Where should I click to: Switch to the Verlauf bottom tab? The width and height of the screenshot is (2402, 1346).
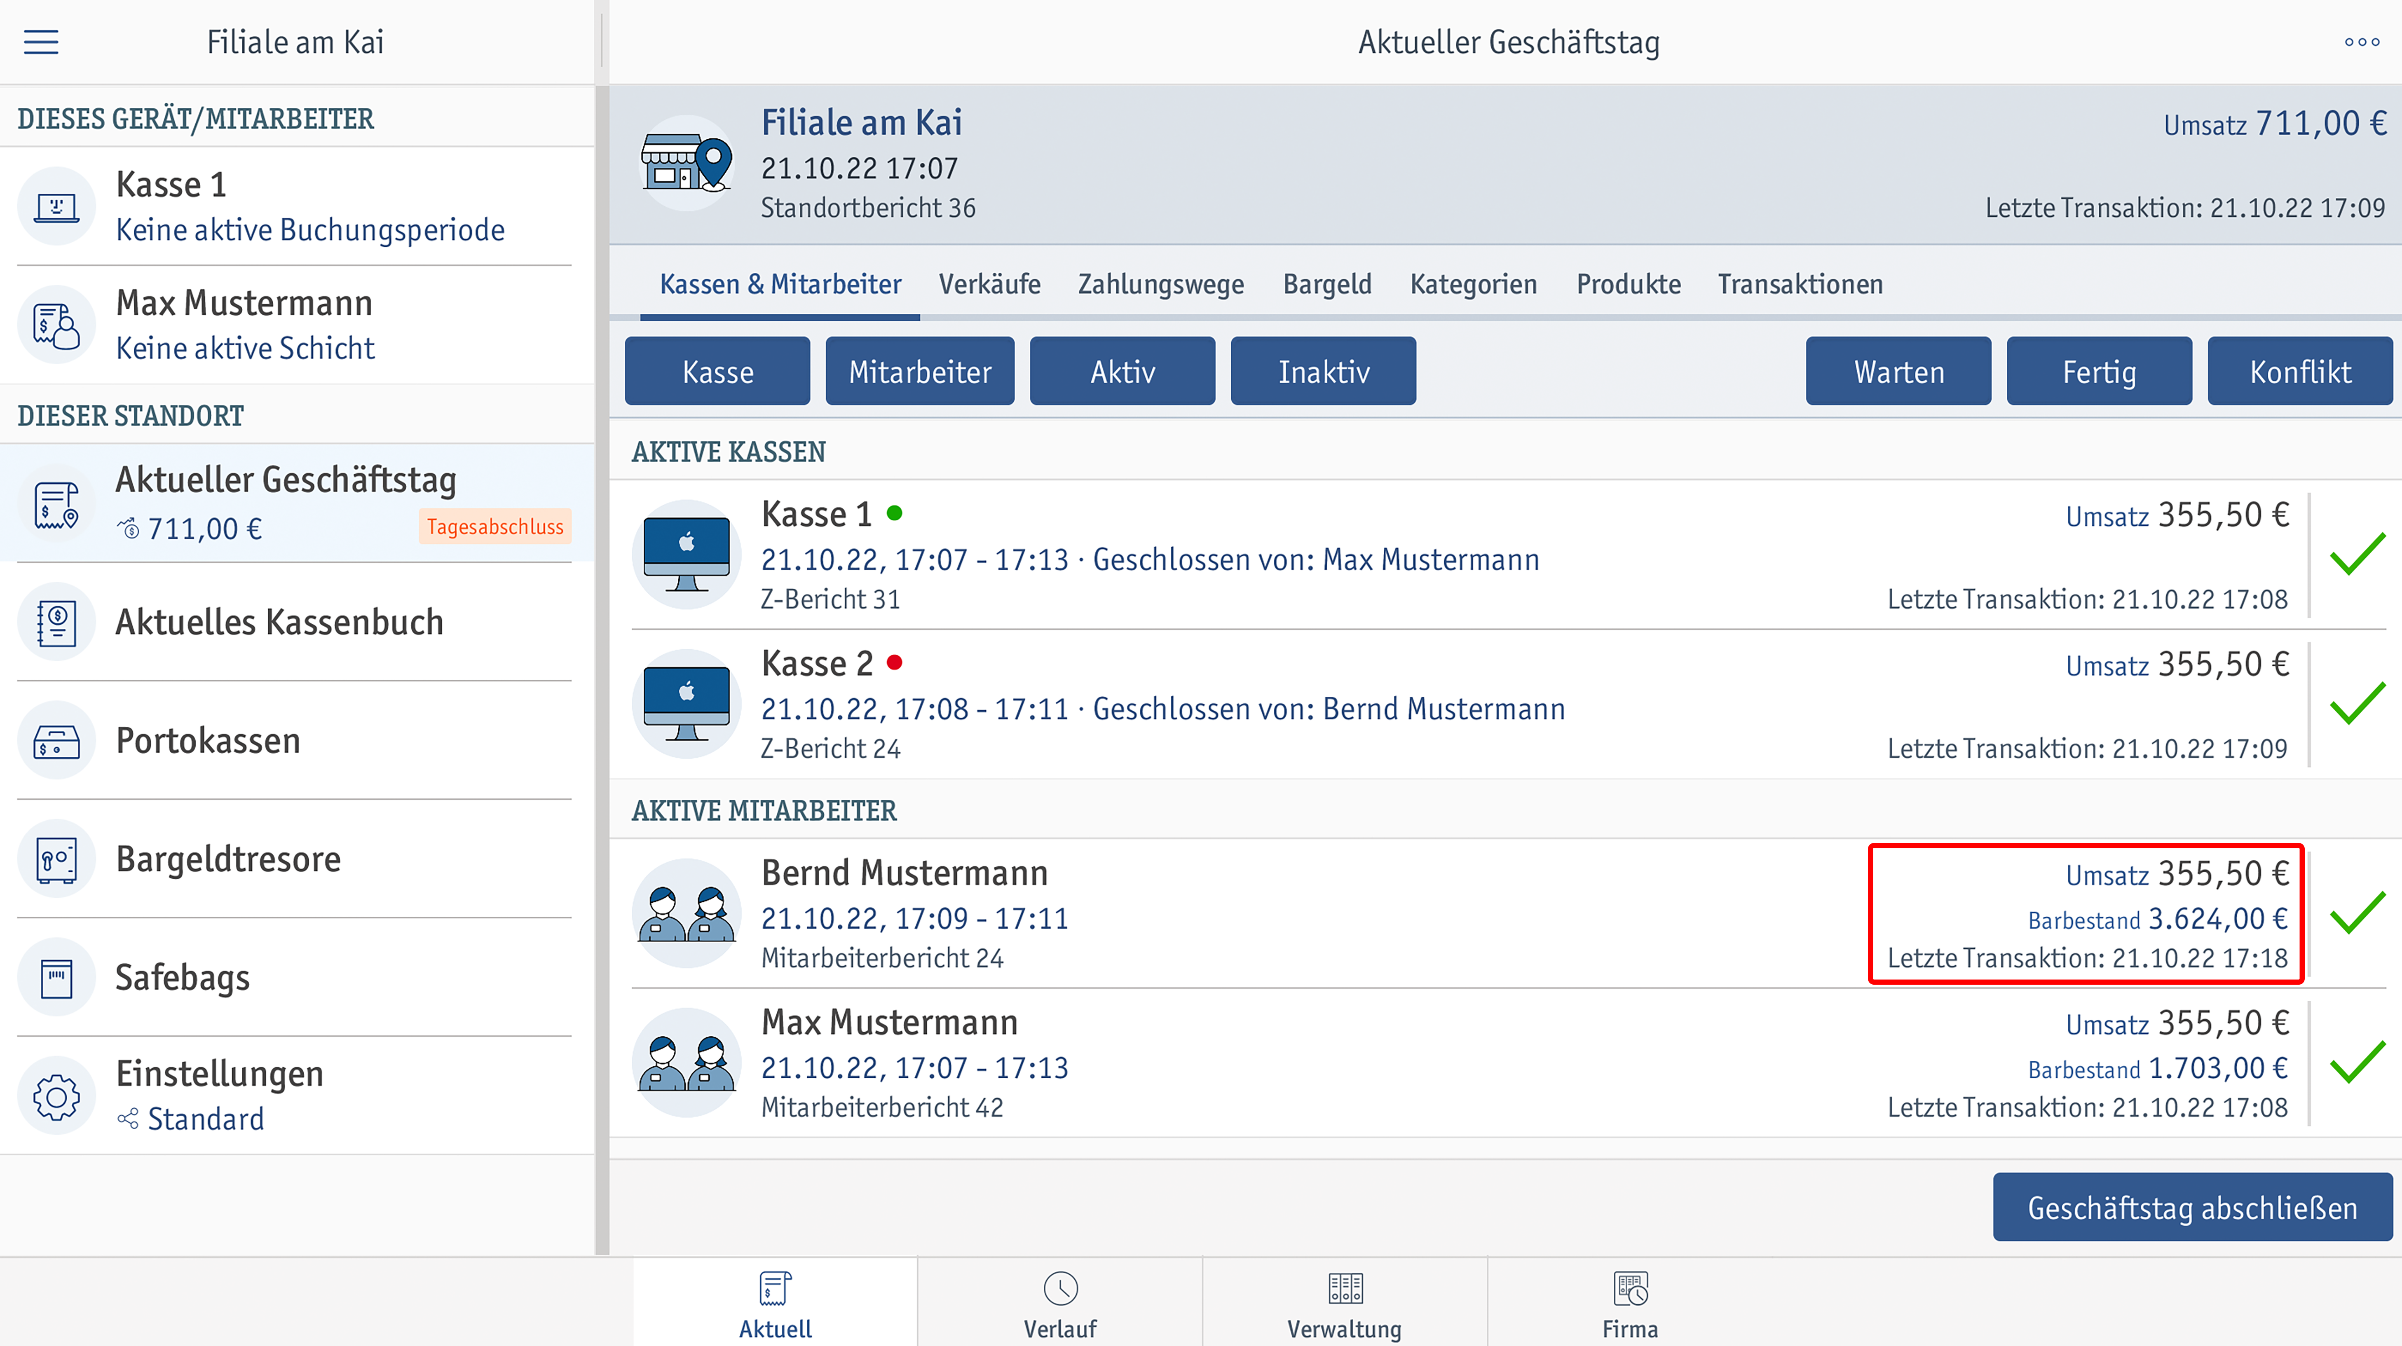(1060, 1303)
